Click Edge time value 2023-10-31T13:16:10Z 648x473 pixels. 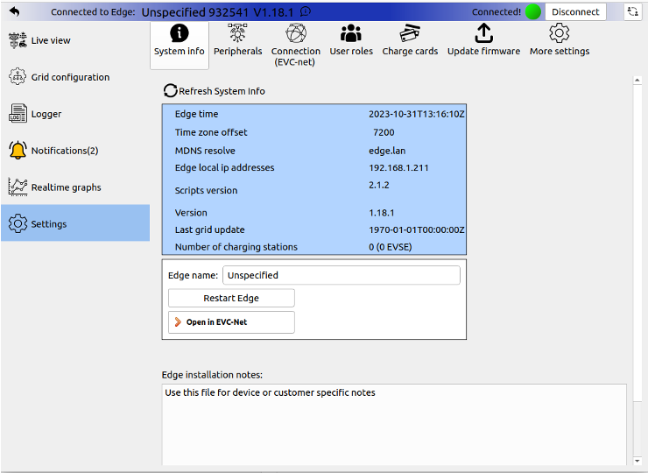coord(417,114)
